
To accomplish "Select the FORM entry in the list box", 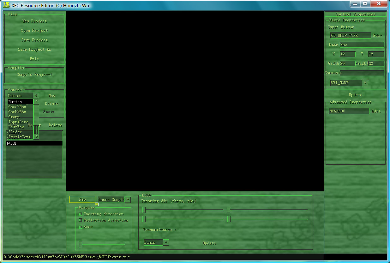I will tap(34, 143).
